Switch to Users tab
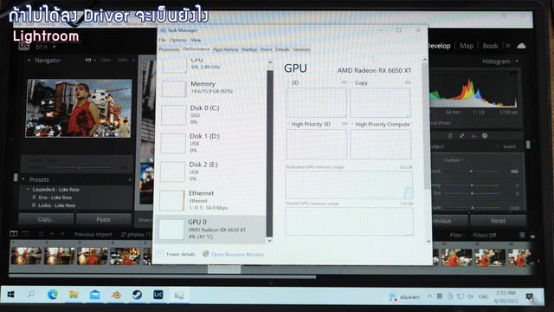This screenshot has height=312, width=554. [266, 49]
